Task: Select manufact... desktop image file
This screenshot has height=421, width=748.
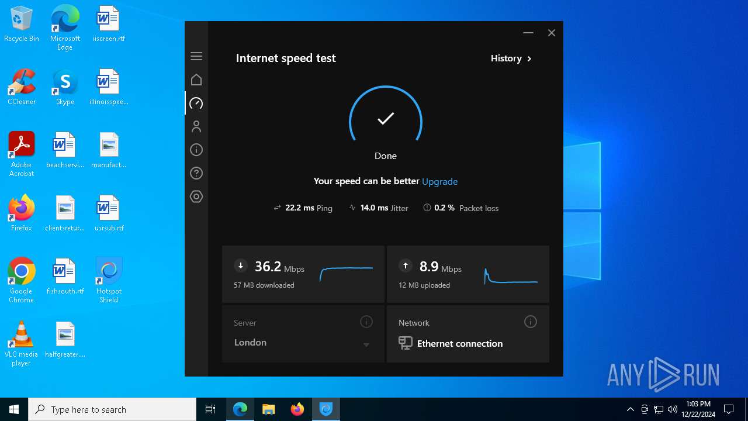Action: pyautogui.click(x=109, y=150)
